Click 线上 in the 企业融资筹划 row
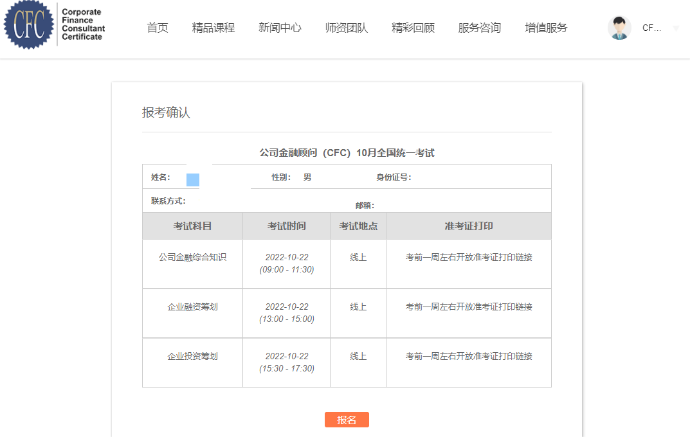Viewport: 690px width, 437px height. (358, 307)
